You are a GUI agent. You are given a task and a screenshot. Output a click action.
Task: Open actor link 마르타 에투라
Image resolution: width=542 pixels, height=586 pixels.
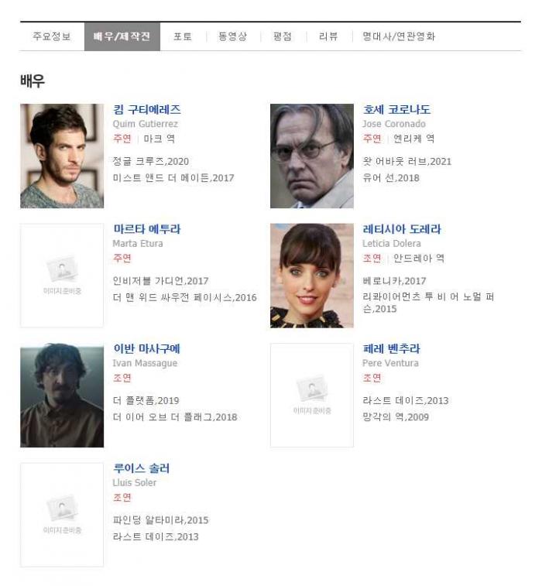tap(147, 229)
